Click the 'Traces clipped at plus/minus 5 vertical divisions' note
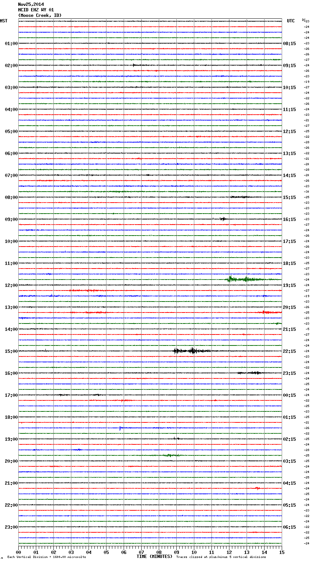 [x=221, y=557]
